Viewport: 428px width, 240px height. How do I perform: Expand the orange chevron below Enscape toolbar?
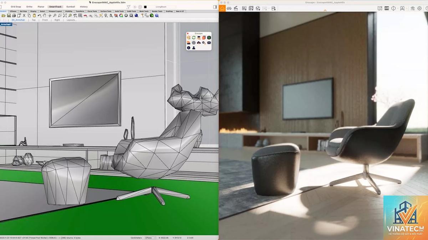tap(325, 11)
